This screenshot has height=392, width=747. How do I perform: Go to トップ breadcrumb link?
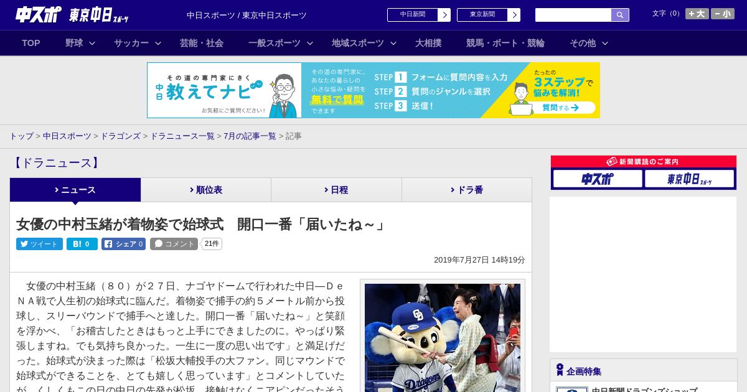pyautogui.click(x=21, y=136)
